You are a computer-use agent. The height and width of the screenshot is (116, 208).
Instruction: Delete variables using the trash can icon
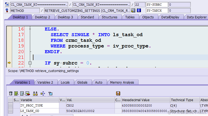(x=11, y=93)
